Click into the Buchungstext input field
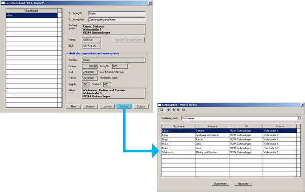 (117, 20)
